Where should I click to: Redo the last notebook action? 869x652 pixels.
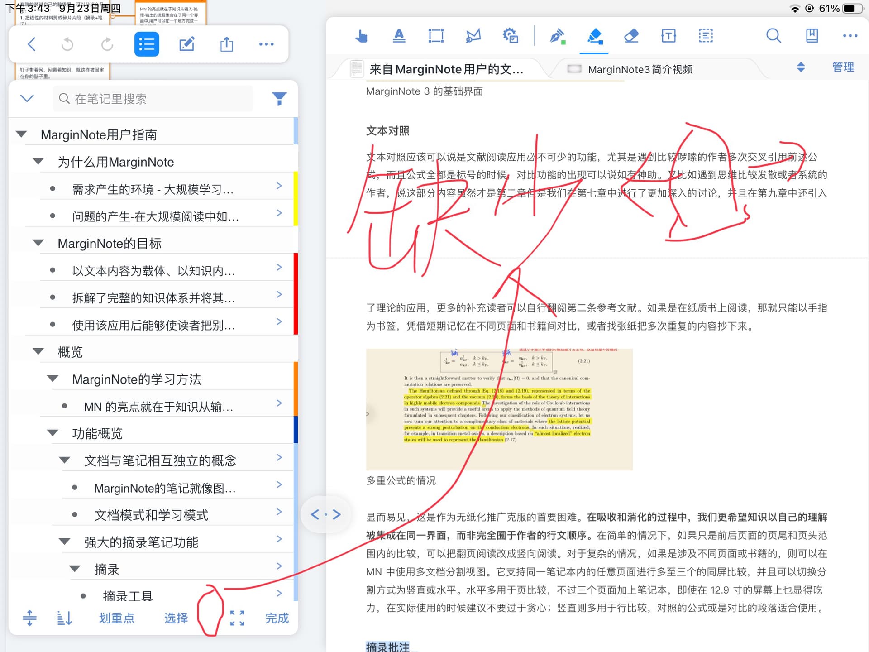(x=107, y=44)
